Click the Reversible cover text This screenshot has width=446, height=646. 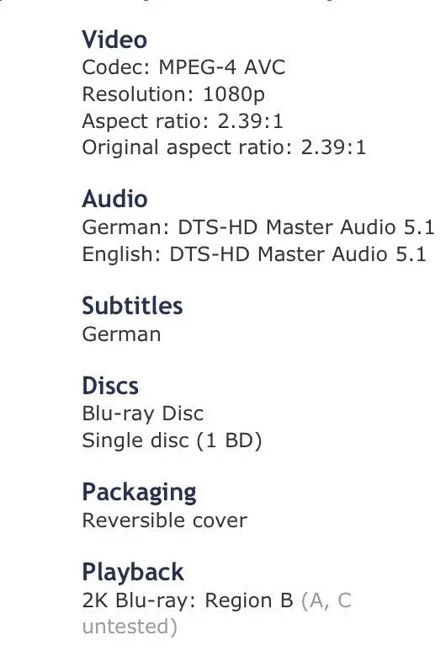point(165,521)
